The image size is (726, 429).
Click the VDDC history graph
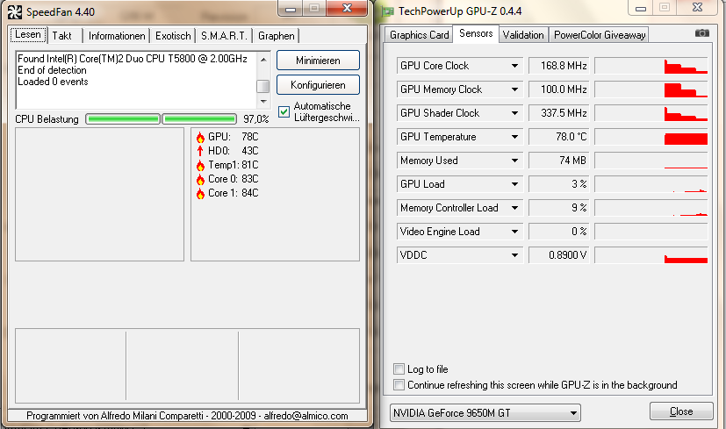[x=651, y=255]
